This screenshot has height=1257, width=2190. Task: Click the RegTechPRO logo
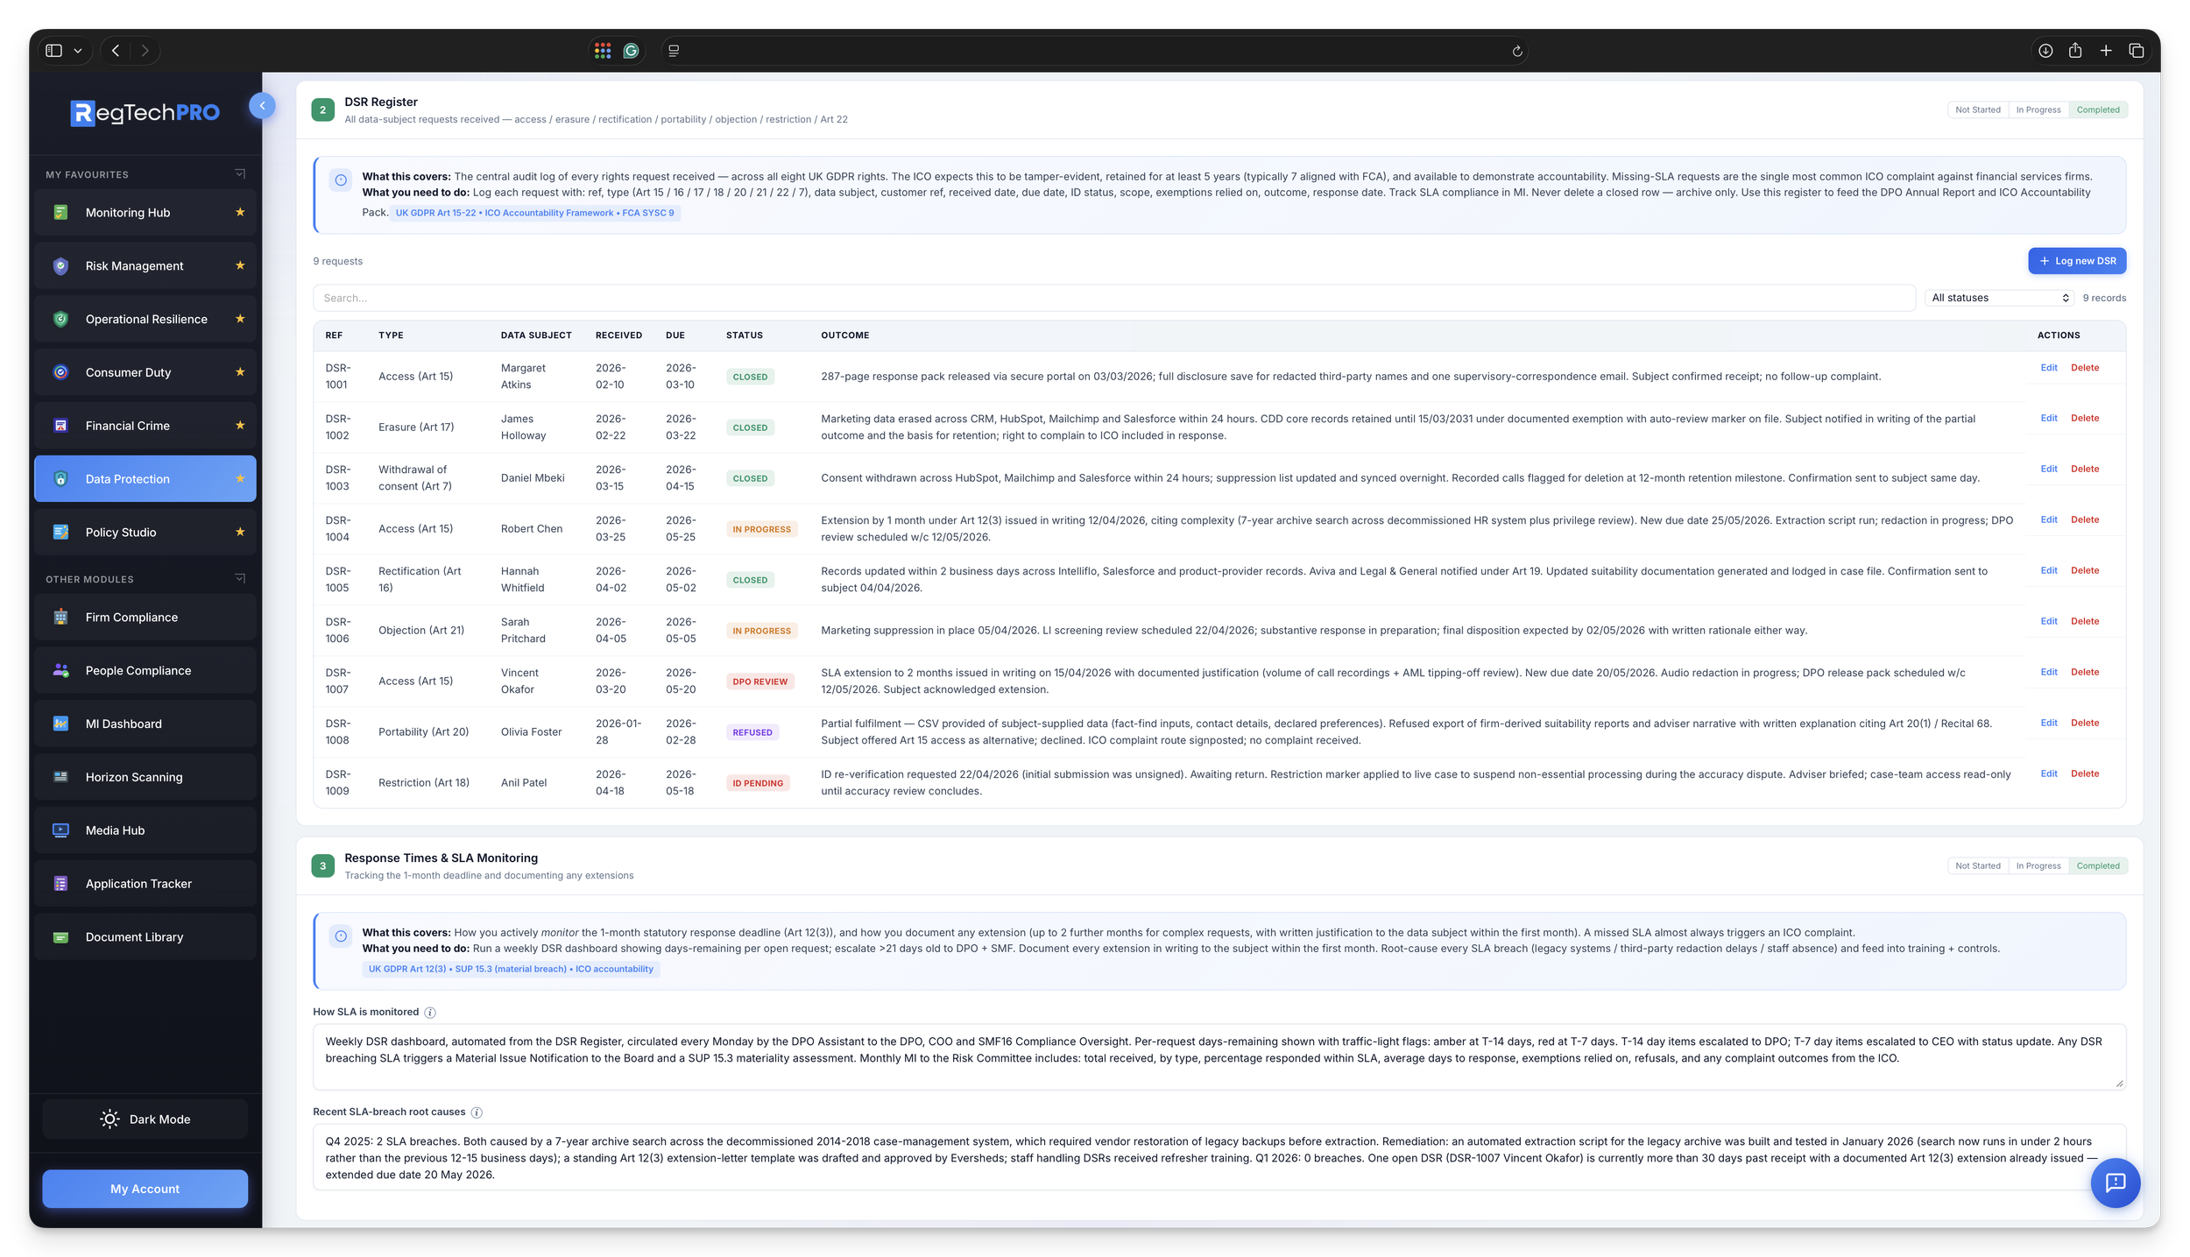tap(145, 112)
